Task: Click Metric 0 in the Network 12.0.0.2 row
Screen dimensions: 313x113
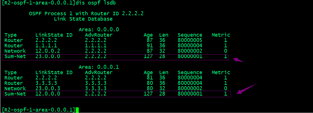Action: click(226, 51)
